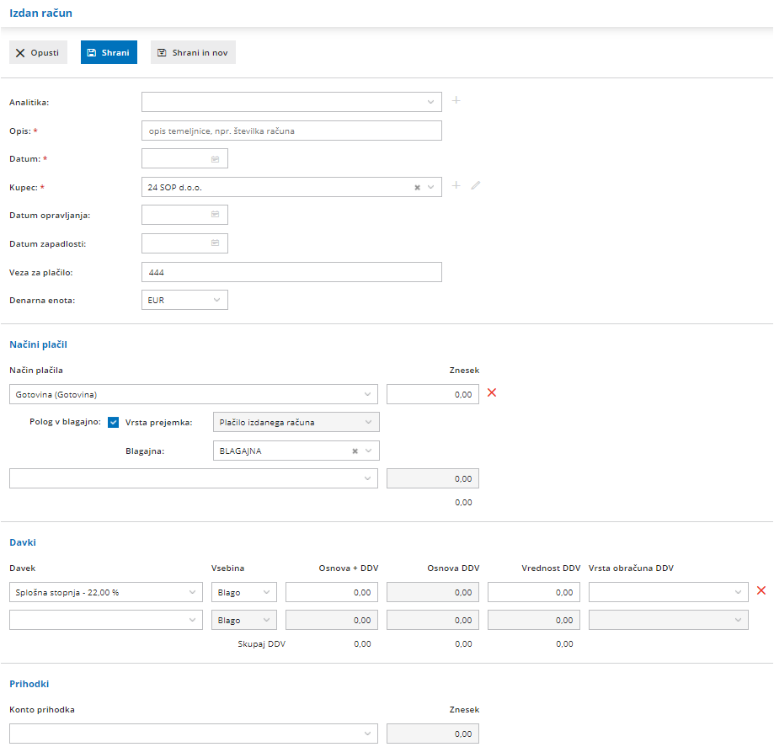The image size is (774, 747).
Task: Delete the Splošna stopnja tax row
Action: (761, 590)
